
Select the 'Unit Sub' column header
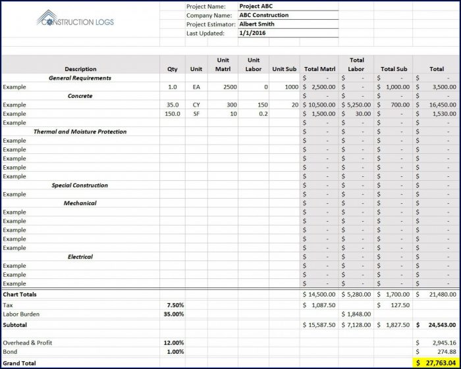point(285,64)
